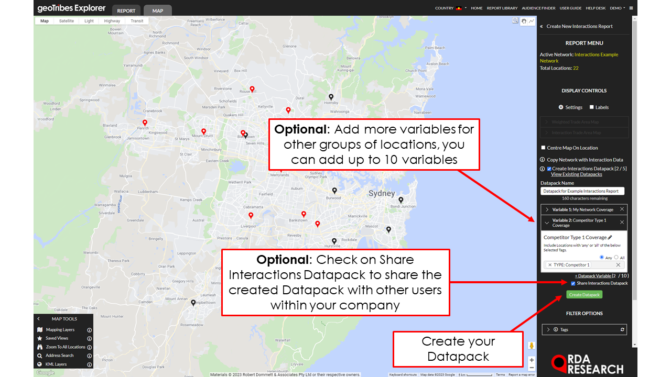The image size is (671, 377).
Task: Click the Hornsby black location marker
Action: tap(331, 97)
